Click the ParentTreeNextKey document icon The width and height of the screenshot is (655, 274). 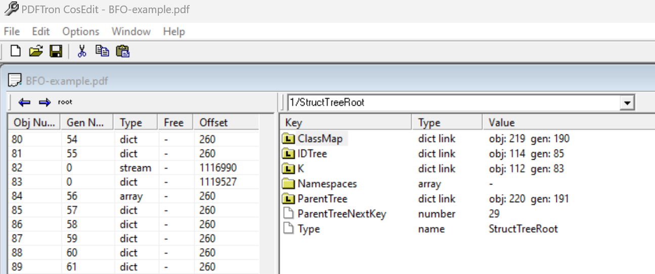(289, 214)
